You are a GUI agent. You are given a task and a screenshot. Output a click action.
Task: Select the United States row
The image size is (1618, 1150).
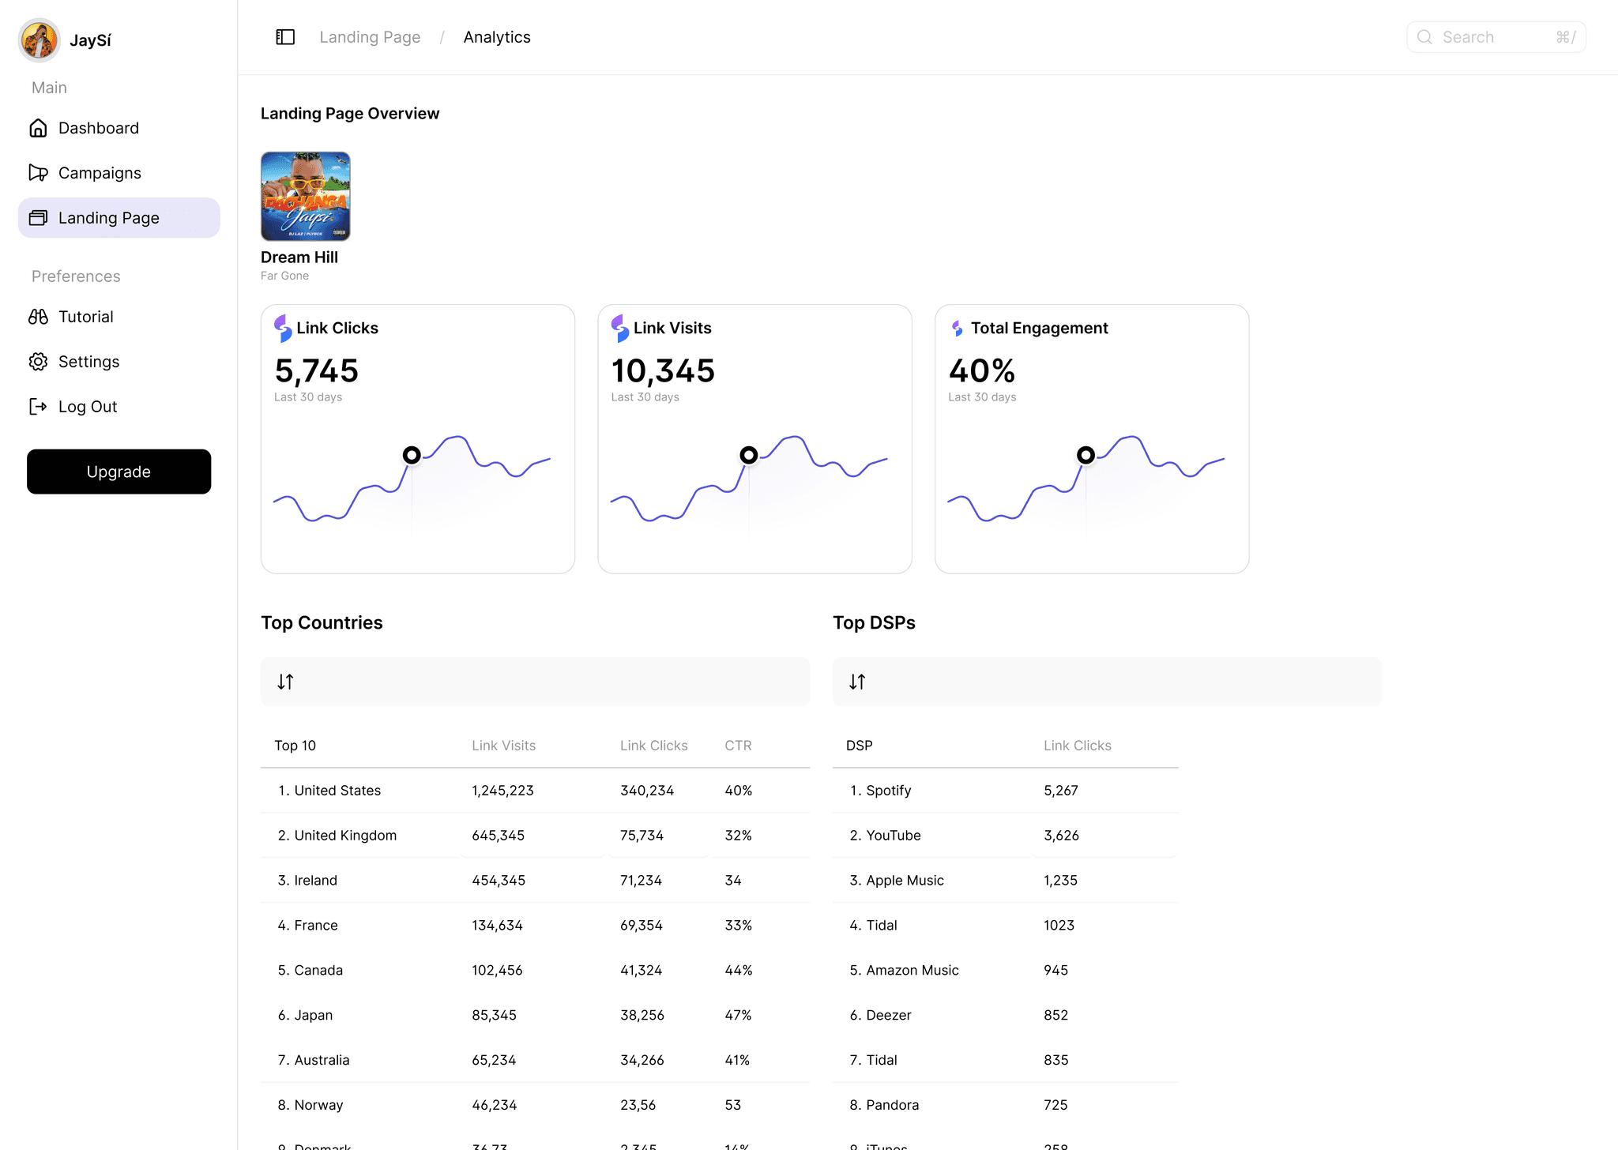pyautogui.click(x=536, y=791)
